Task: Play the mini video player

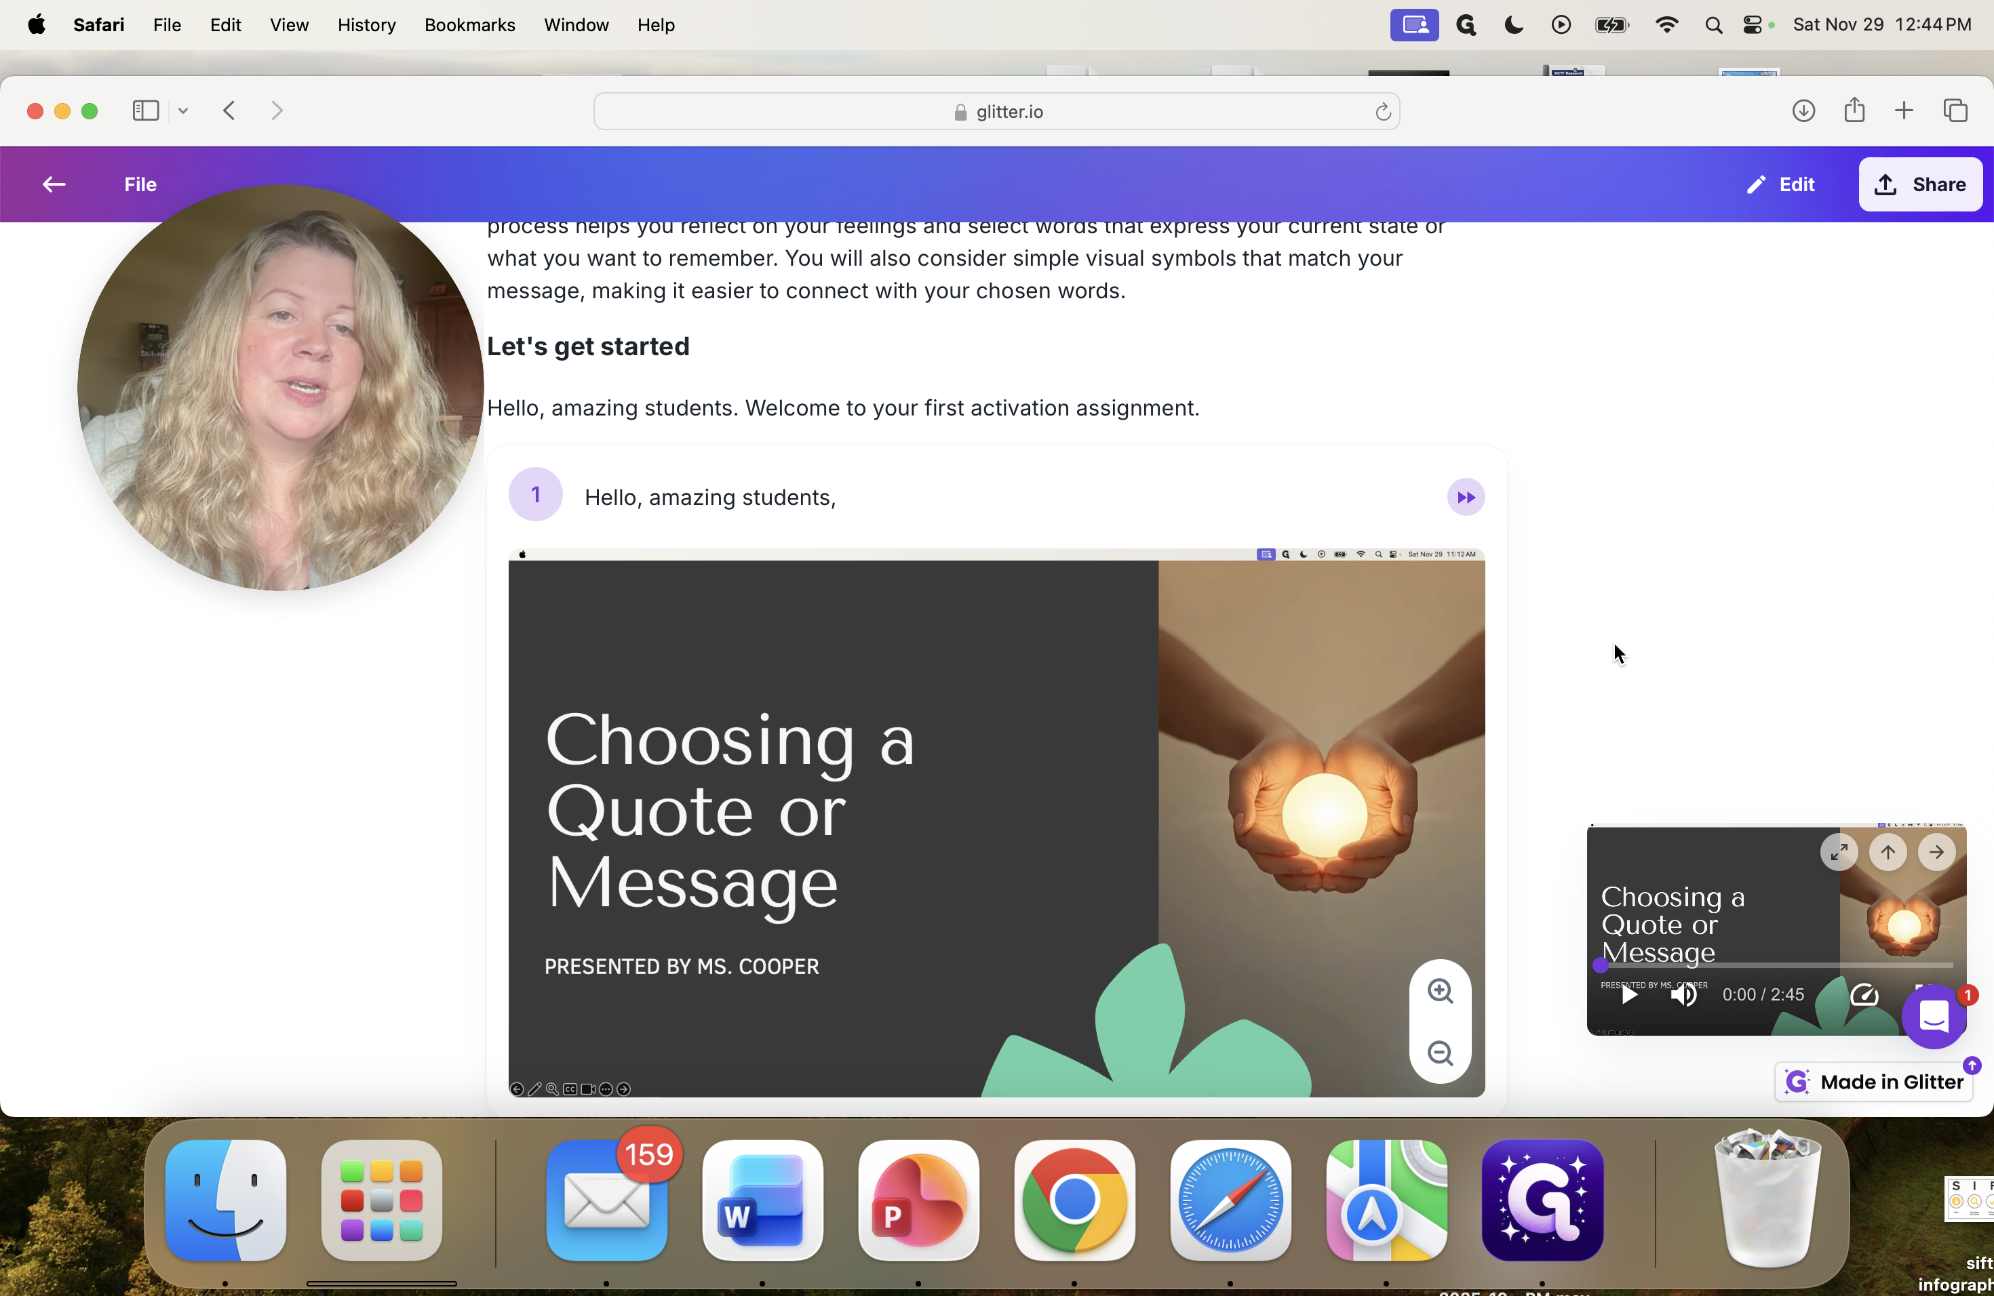Action: coord(1628,994)
